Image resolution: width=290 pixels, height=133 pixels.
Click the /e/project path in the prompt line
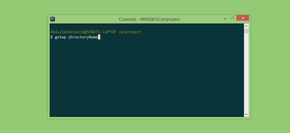tap(130, 32)
